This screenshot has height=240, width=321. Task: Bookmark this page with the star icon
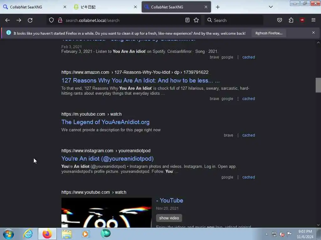pyautogui.click(x=196, y=20)
